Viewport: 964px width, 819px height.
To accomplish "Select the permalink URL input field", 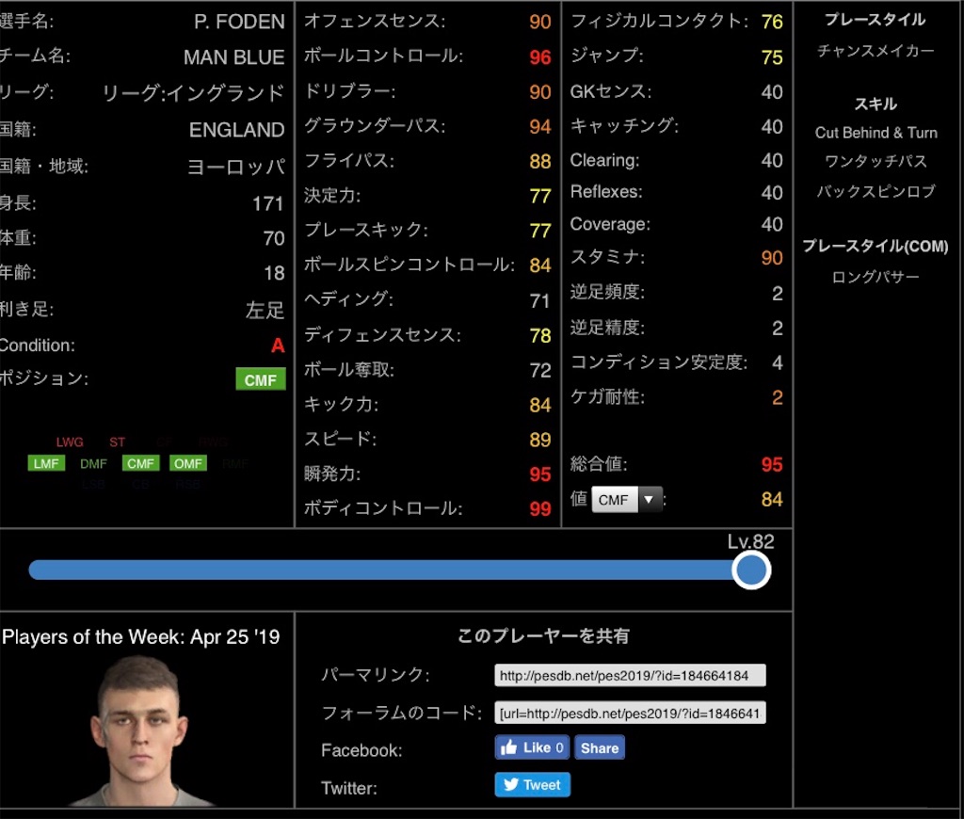I will [630, 675].
